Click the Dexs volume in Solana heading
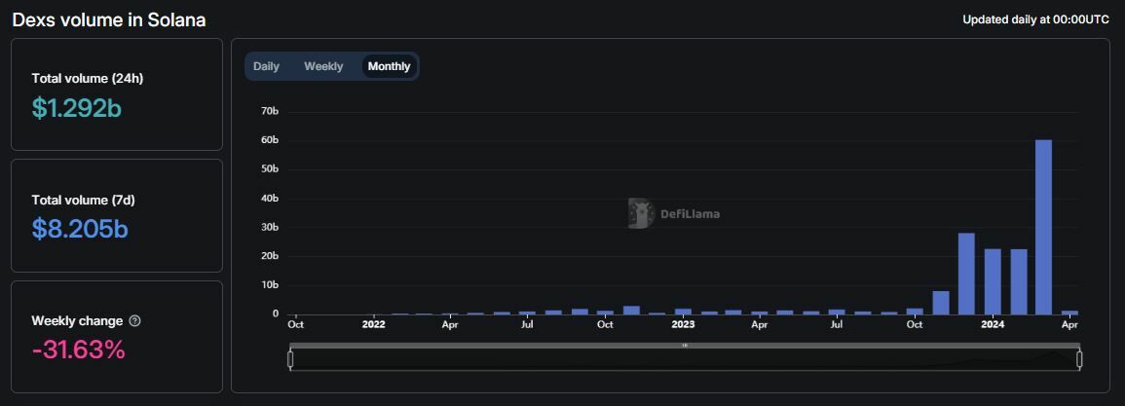This screenshot has height=406, width=1125. pyautogui.click(x=109, y=19)
